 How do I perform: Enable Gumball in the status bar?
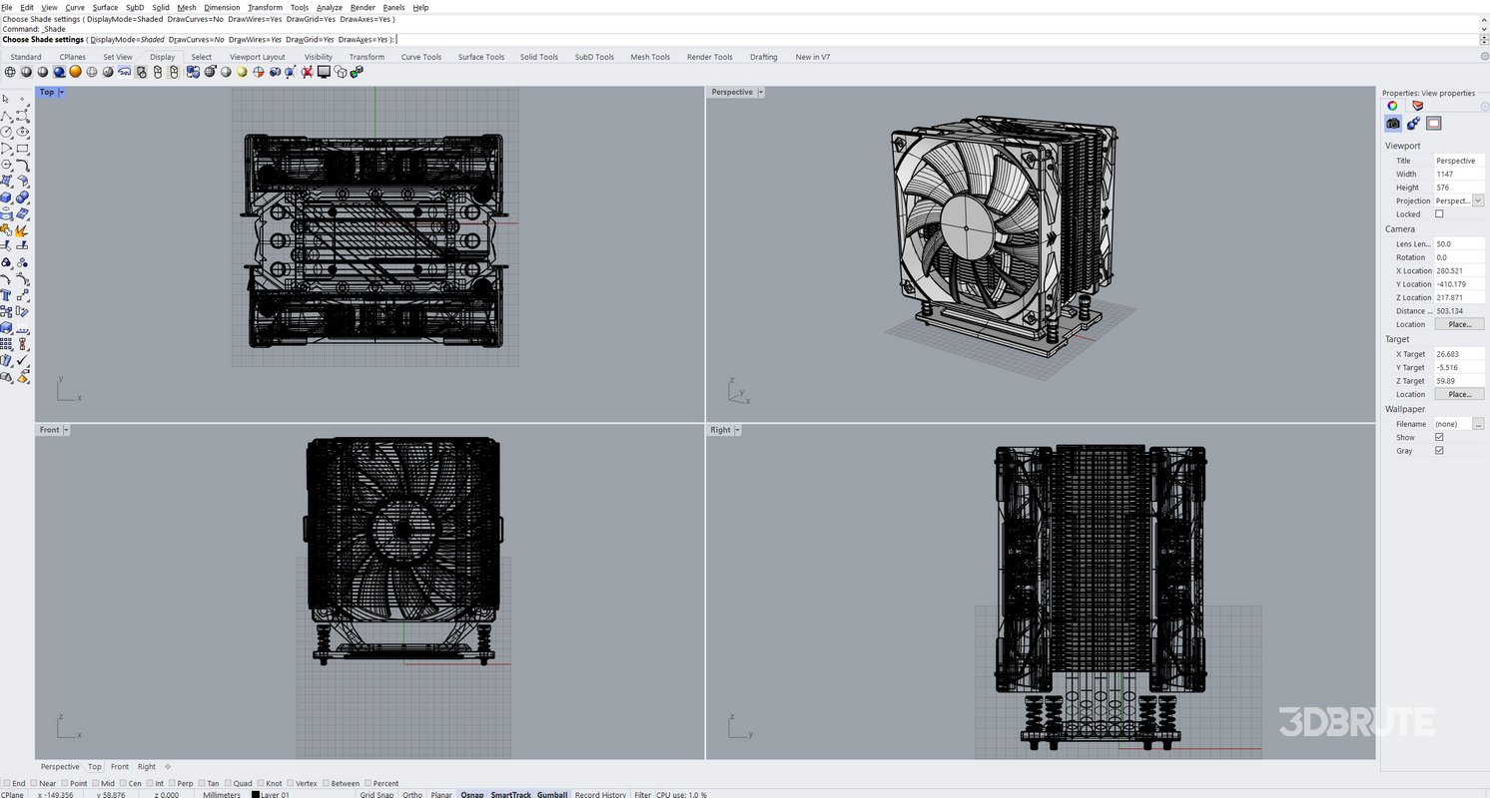tap(553, 794)
